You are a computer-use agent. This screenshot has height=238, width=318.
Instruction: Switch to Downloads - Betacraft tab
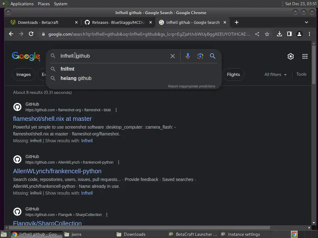point(38,22)
